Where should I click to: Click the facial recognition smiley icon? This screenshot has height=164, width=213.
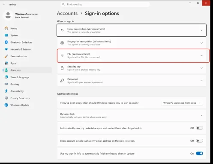pos(62,30)
